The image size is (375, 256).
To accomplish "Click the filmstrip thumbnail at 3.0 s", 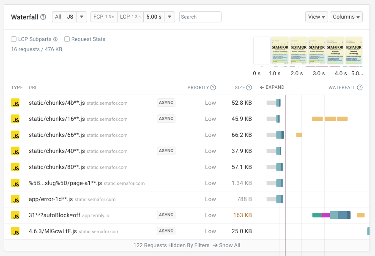I will coord(317,49).
